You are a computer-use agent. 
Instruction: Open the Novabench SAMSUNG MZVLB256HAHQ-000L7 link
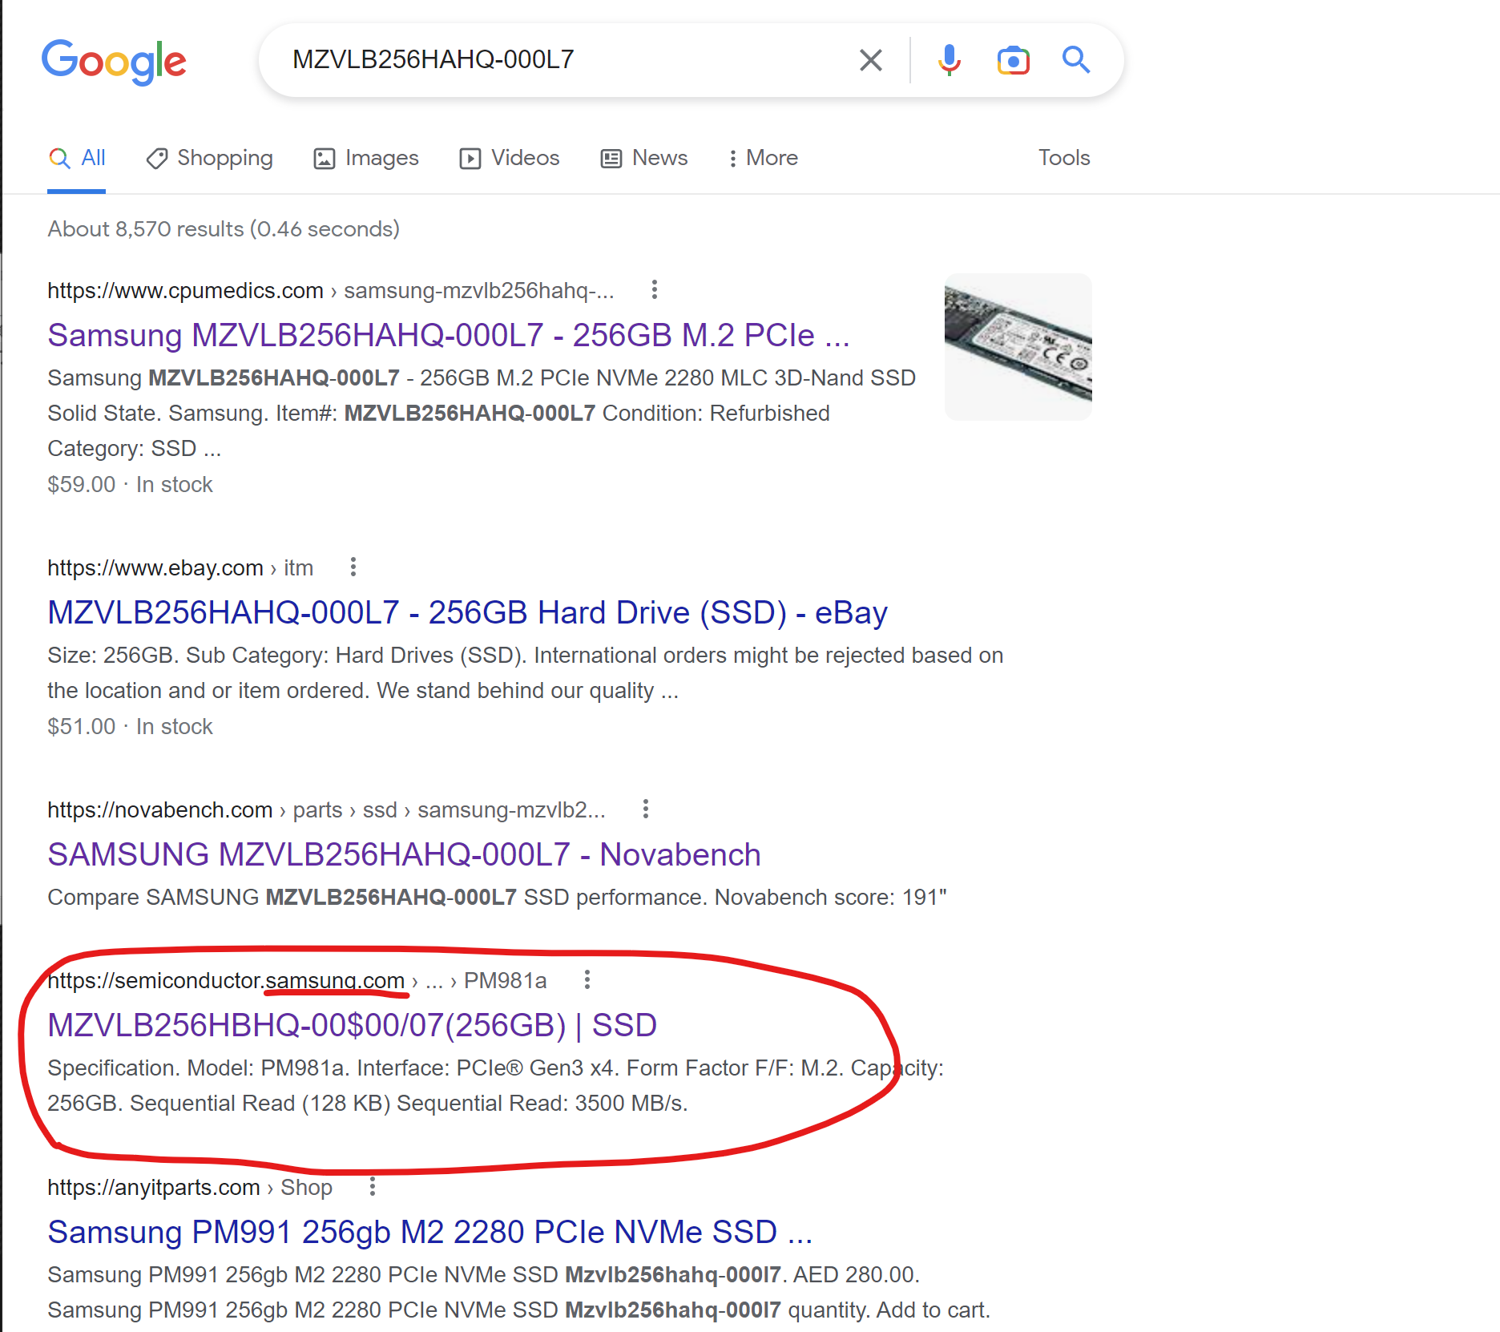click(x=404, y=855)
